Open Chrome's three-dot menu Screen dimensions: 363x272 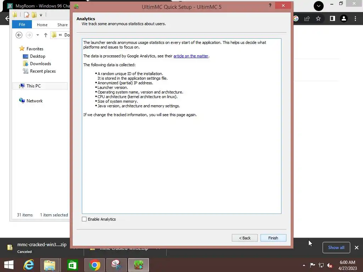coord(355,18)
